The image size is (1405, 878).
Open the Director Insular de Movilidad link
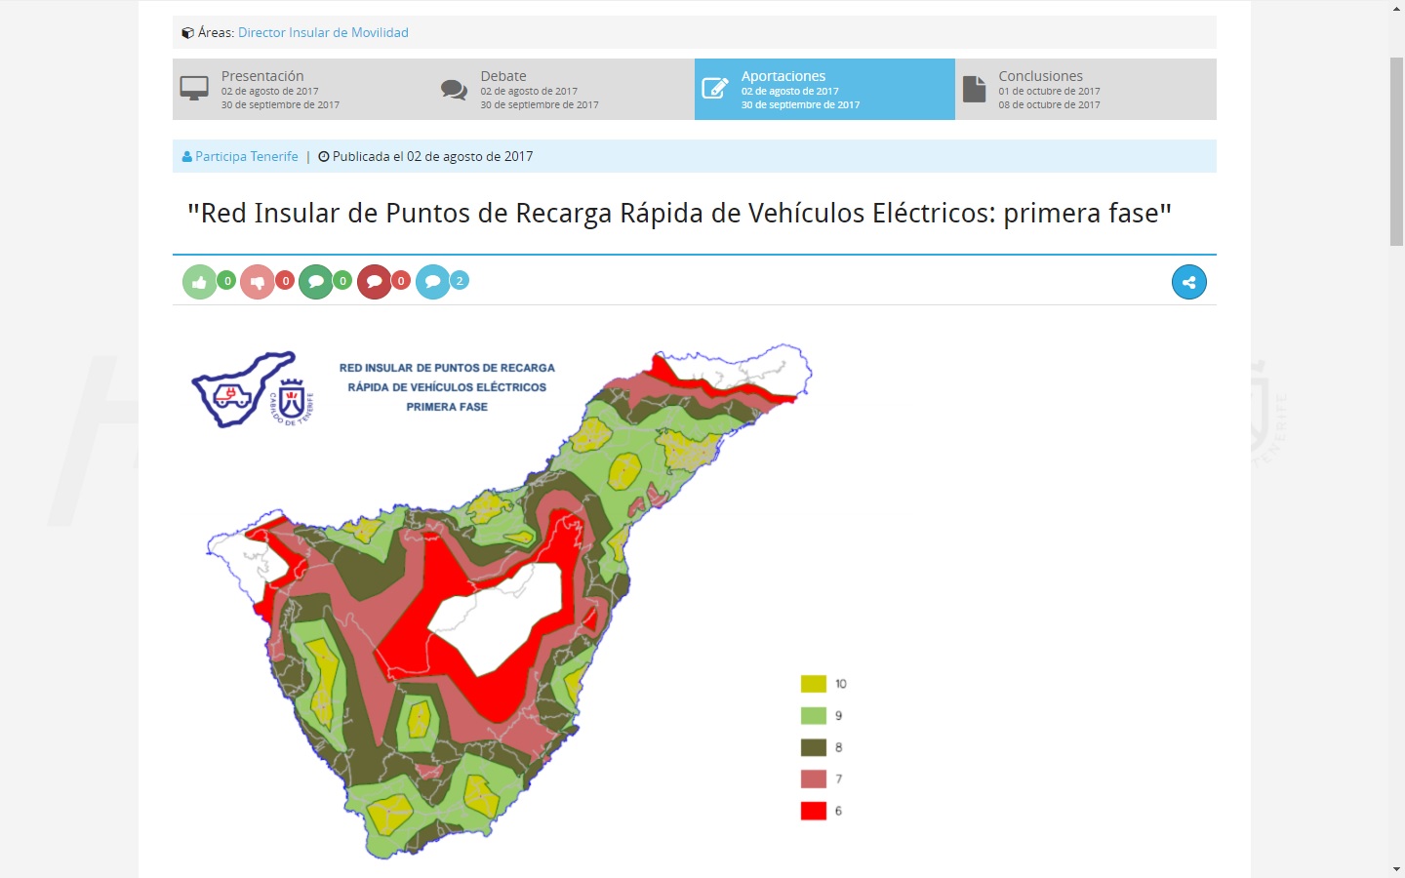coord(323,32)
